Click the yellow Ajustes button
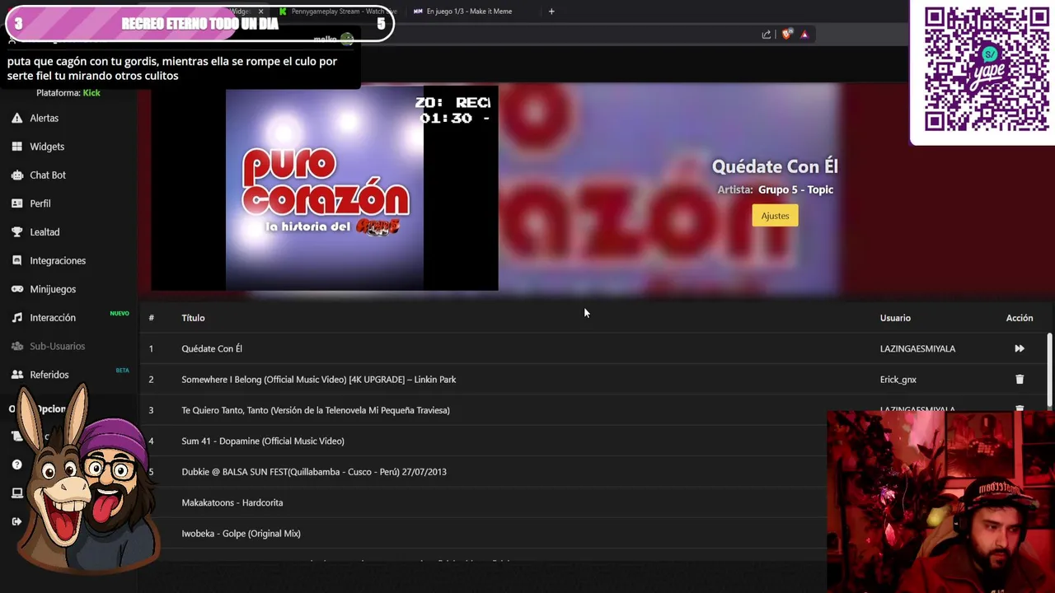1055x593 pixels. click(x=775, y=216)
